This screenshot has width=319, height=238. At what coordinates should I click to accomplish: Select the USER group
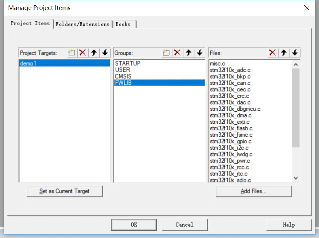159,70
